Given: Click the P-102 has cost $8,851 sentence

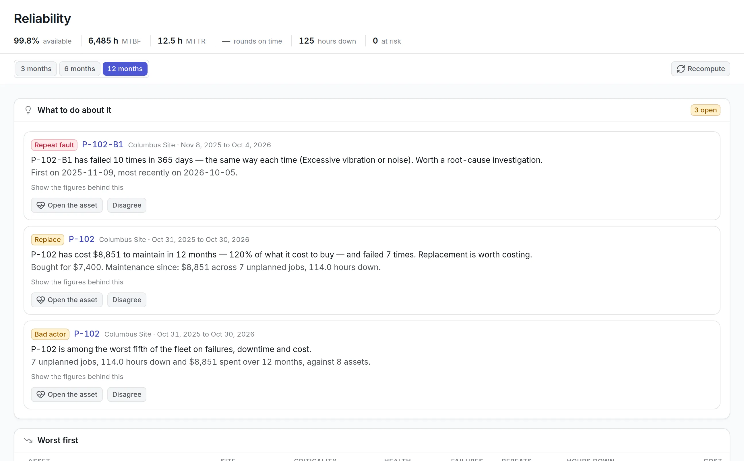Looking at the screenshot, I should [281, 254].
